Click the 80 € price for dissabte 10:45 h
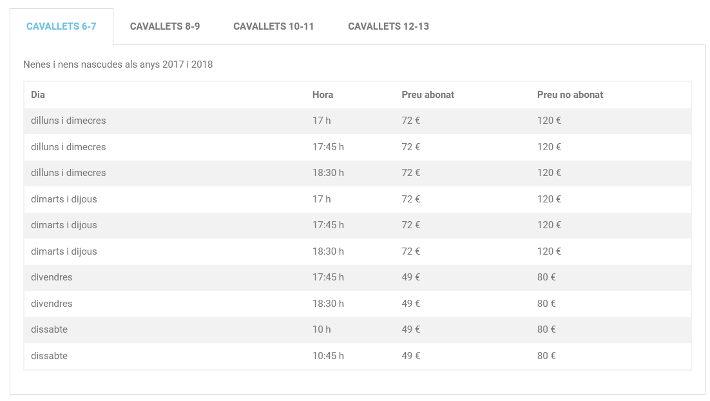Image resolution: width=710 pixels, height=401 pixels. click(546, 356)
